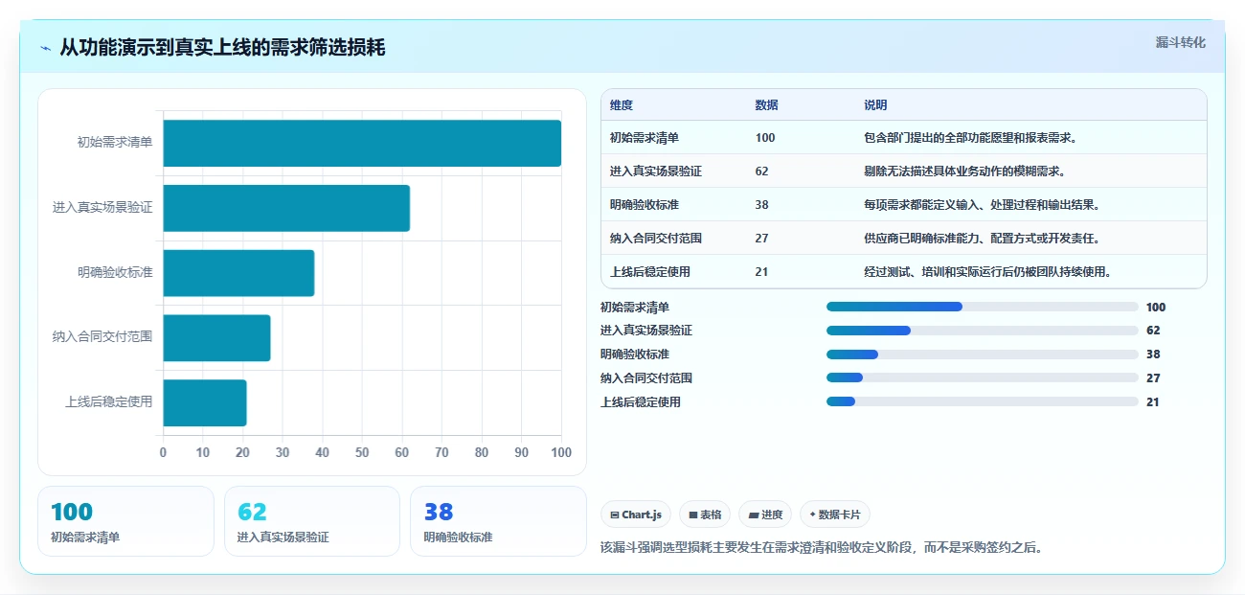Click the 明确验收标准 bar in the chart
Image resolution: width=1245 pixels, height=595 pixels.
(238, 273)
